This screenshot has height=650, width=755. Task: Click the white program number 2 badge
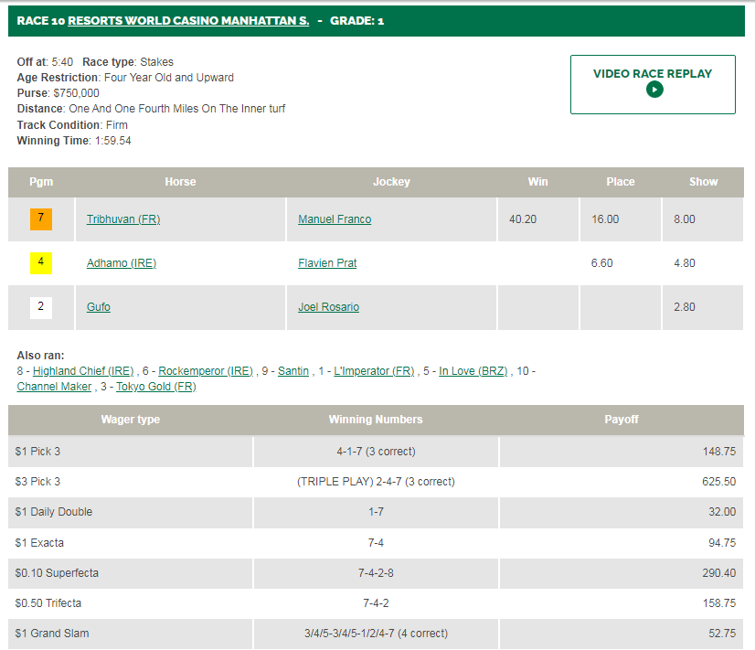tap(41, 307)
